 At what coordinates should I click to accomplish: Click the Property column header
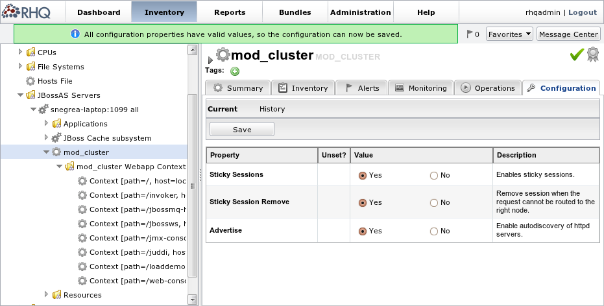coord(262,155)
